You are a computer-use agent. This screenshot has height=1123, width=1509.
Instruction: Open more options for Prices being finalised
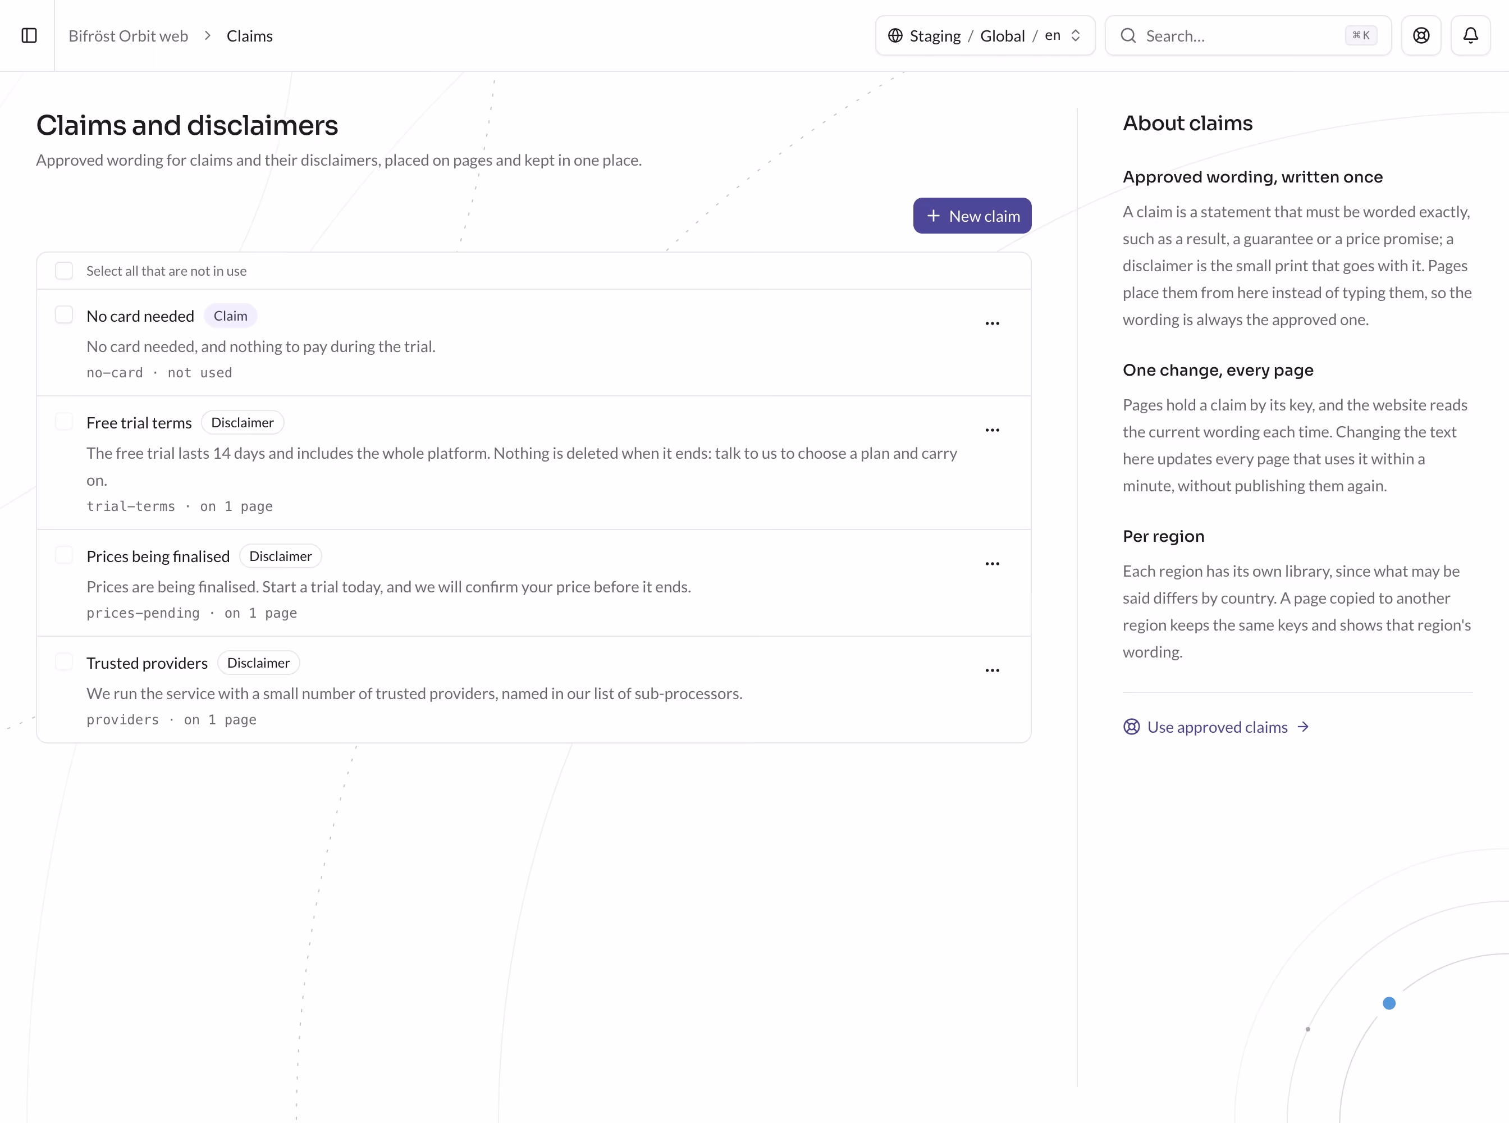(x=993, y=564)
